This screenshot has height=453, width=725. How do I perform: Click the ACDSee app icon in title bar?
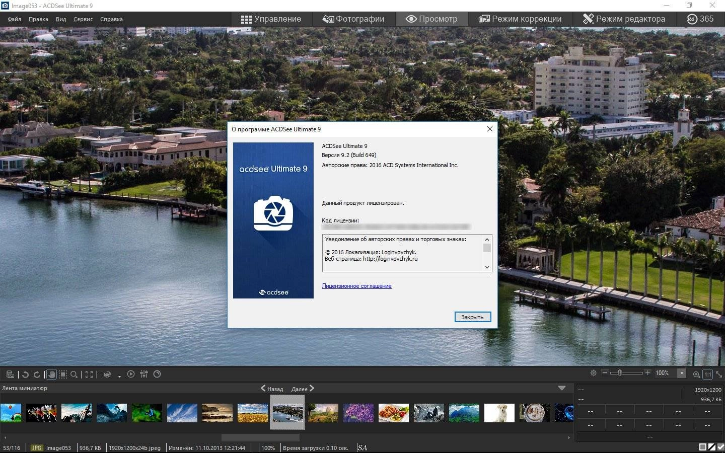click(x=6, y=6)
